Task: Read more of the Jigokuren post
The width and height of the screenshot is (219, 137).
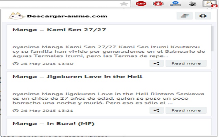Action: 186,110
